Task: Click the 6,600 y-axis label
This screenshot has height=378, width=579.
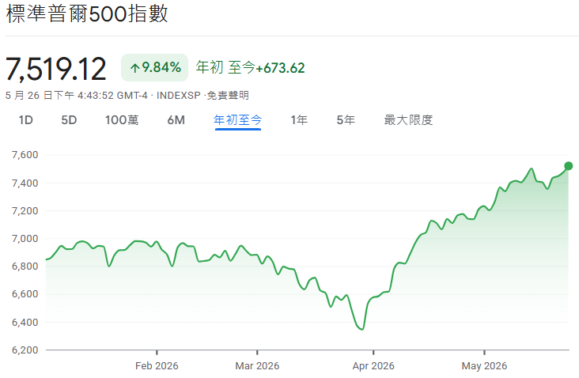Action: 25,294
